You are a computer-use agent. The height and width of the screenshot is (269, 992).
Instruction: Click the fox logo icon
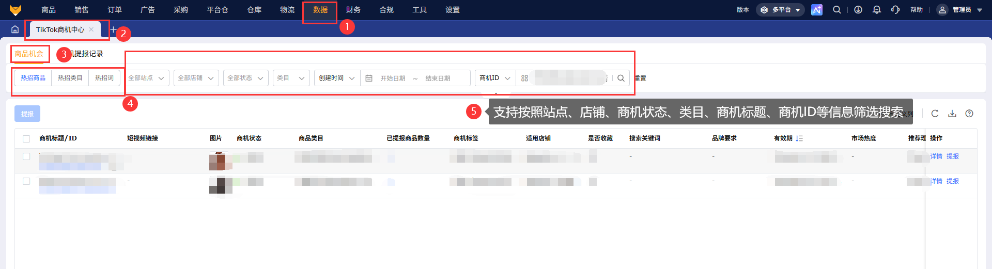click(16, 10)
